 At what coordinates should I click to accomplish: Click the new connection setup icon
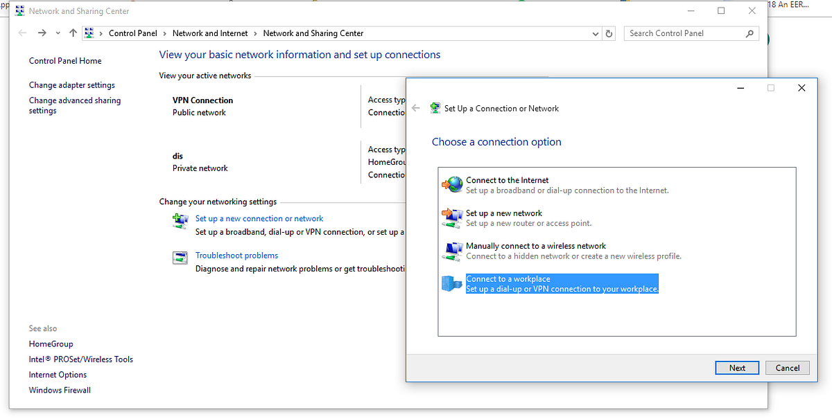coord(180,221)
